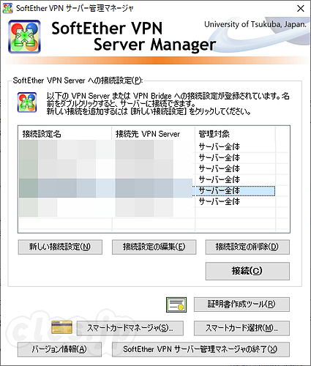
Task: Open 証明書作成ツール(R) certificate tool
Action: (241, 305)
